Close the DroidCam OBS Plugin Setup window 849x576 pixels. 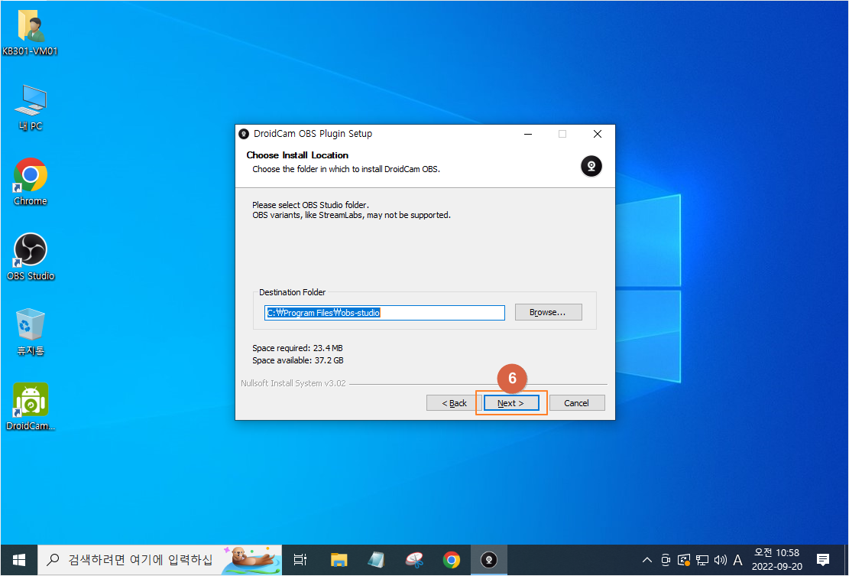pos(598,134)
